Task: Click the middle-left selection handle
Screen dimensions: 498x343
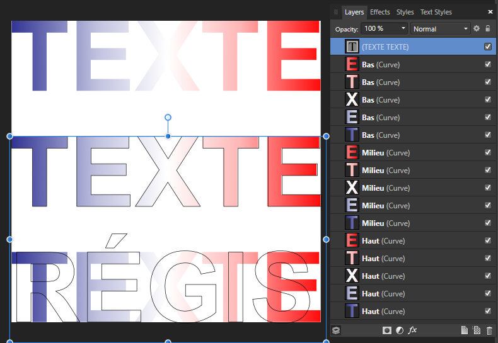Action: (x=10, y=239)
